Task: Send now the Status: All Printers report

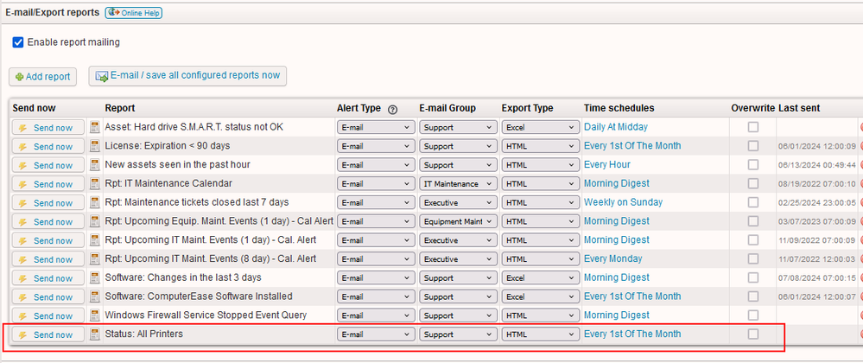Action: (48, 334)
